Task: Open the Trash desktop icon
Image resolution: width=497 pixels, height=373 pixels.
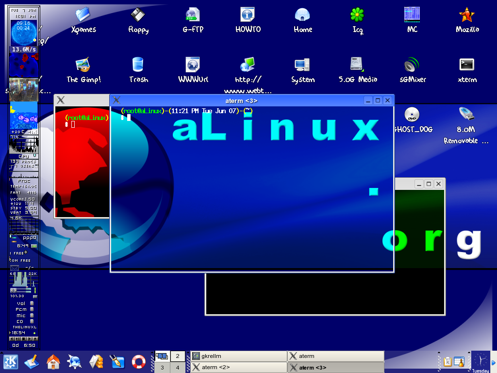Action: 138,65
